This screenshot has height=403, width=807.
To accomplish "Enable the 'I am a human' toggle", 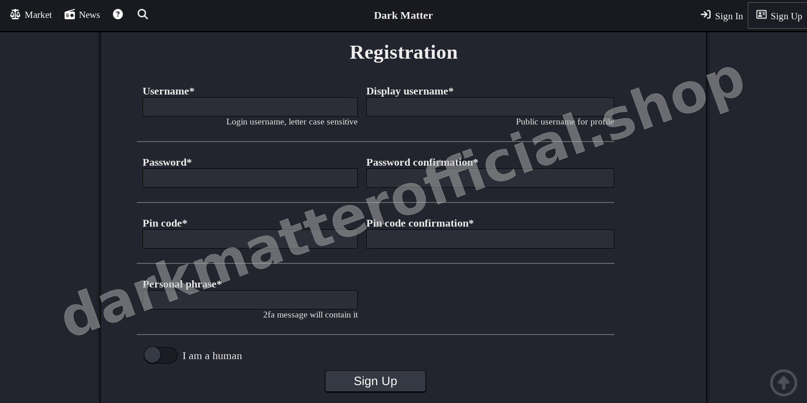I will [x=160, y=355].
